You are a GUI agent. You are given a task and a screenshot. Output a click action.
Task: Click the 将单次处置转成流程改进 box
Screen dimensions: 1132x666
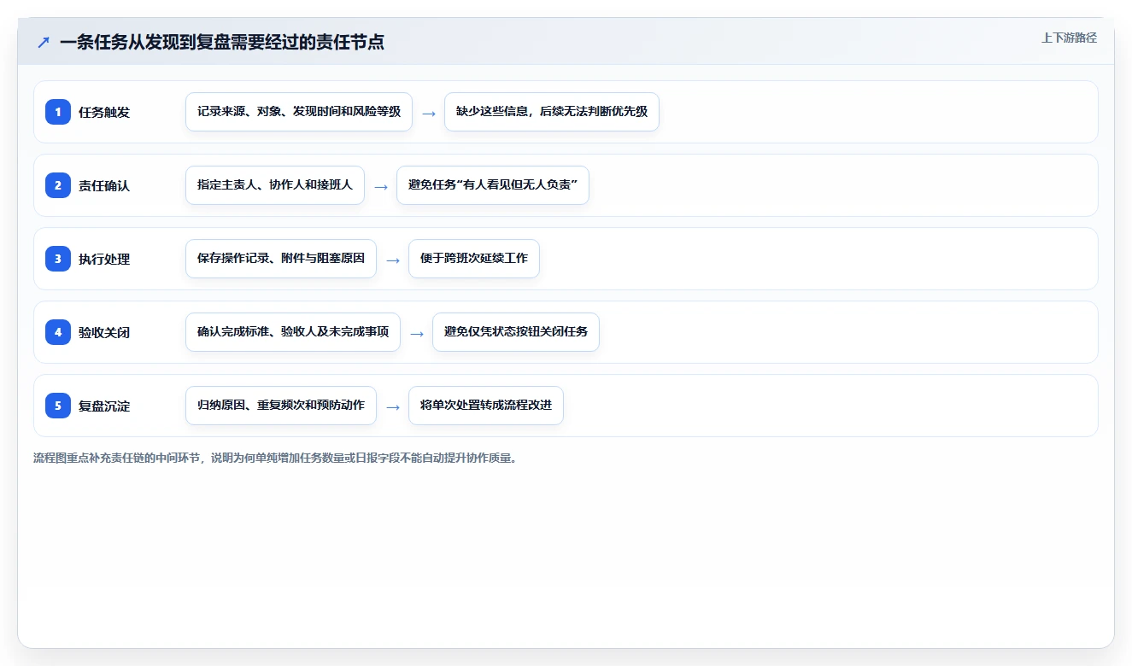486,406
